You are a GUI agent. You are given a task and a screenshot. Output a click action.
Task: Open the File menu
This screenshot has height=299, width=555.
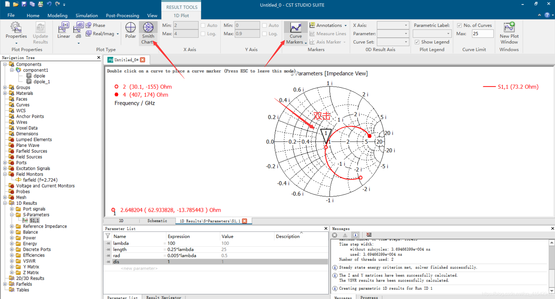11,15
